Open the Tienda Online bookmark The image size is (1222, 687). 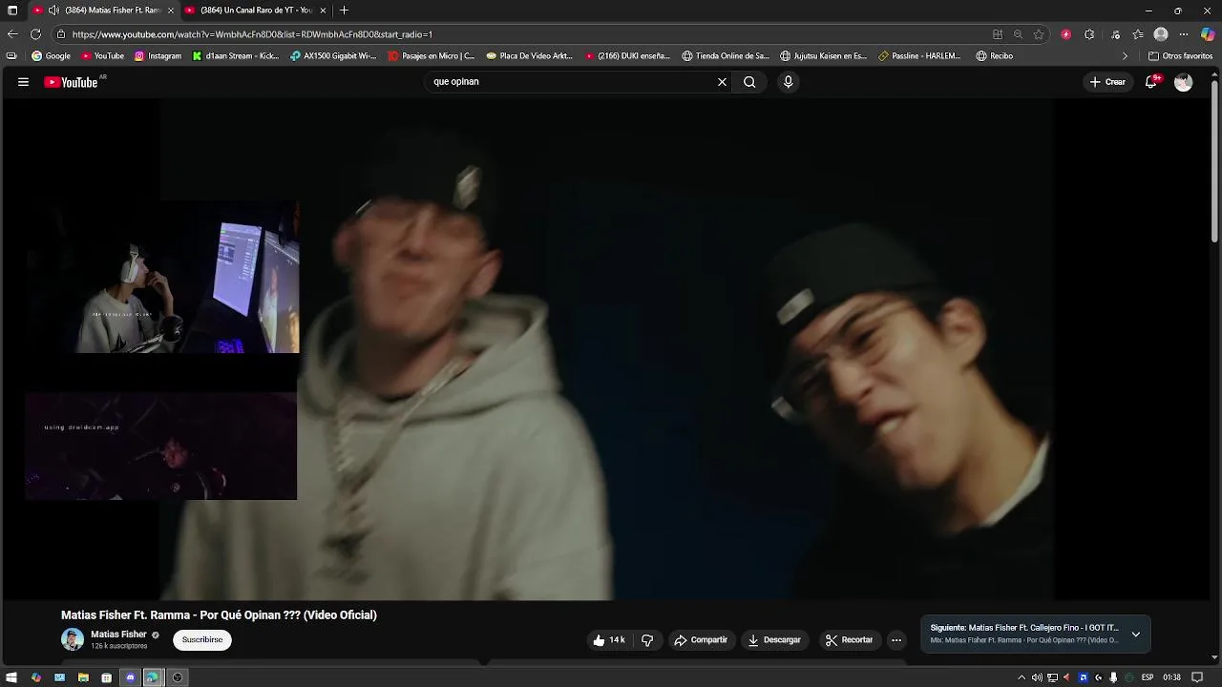[726, 56]
